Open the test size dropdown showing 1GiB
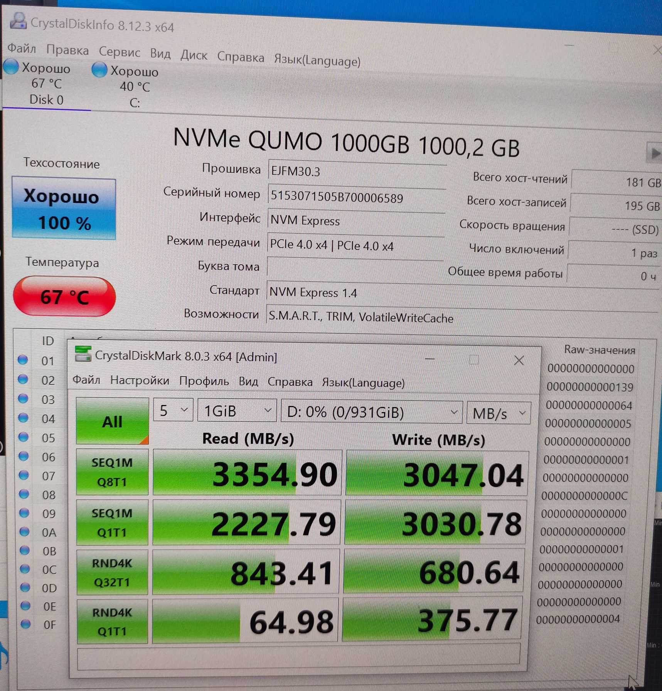 coord(237,411)
